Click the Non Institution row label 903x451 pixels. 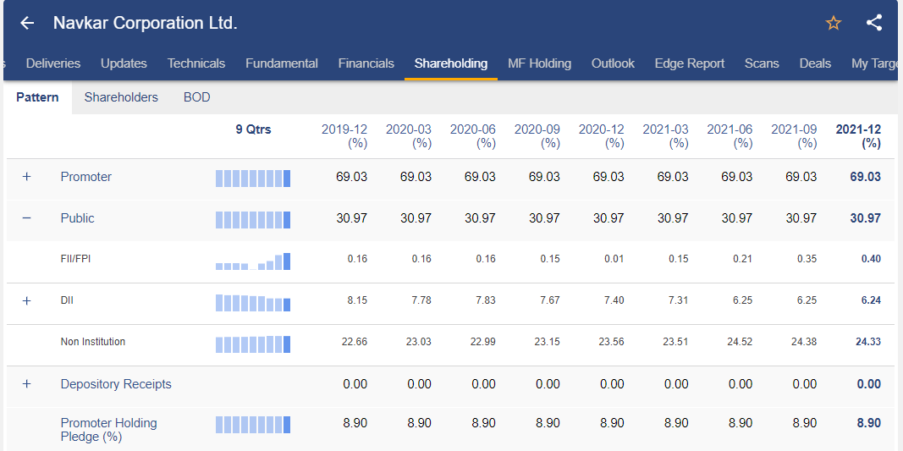click(93, 342)
